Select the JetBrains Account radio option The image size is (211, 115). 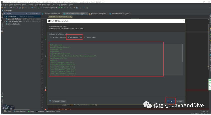[58, 37]
